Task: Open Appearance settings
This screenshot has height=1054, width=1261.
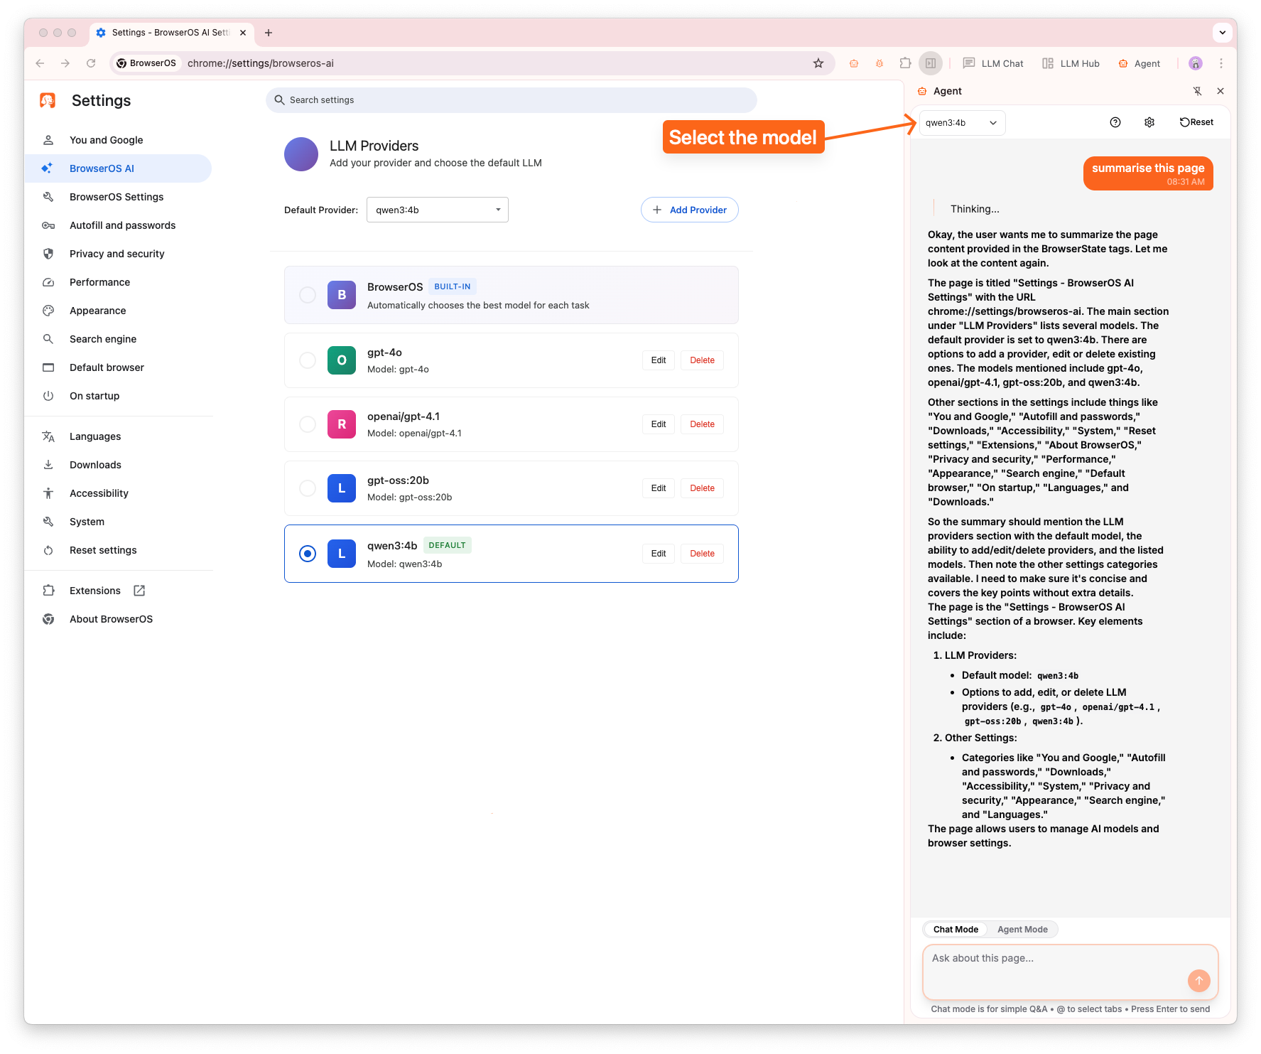Action: [118, 311]
